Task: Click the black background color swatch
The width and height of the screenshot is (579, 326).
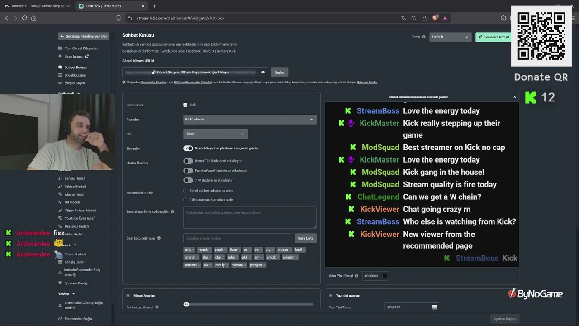Action: click(384, 276)
